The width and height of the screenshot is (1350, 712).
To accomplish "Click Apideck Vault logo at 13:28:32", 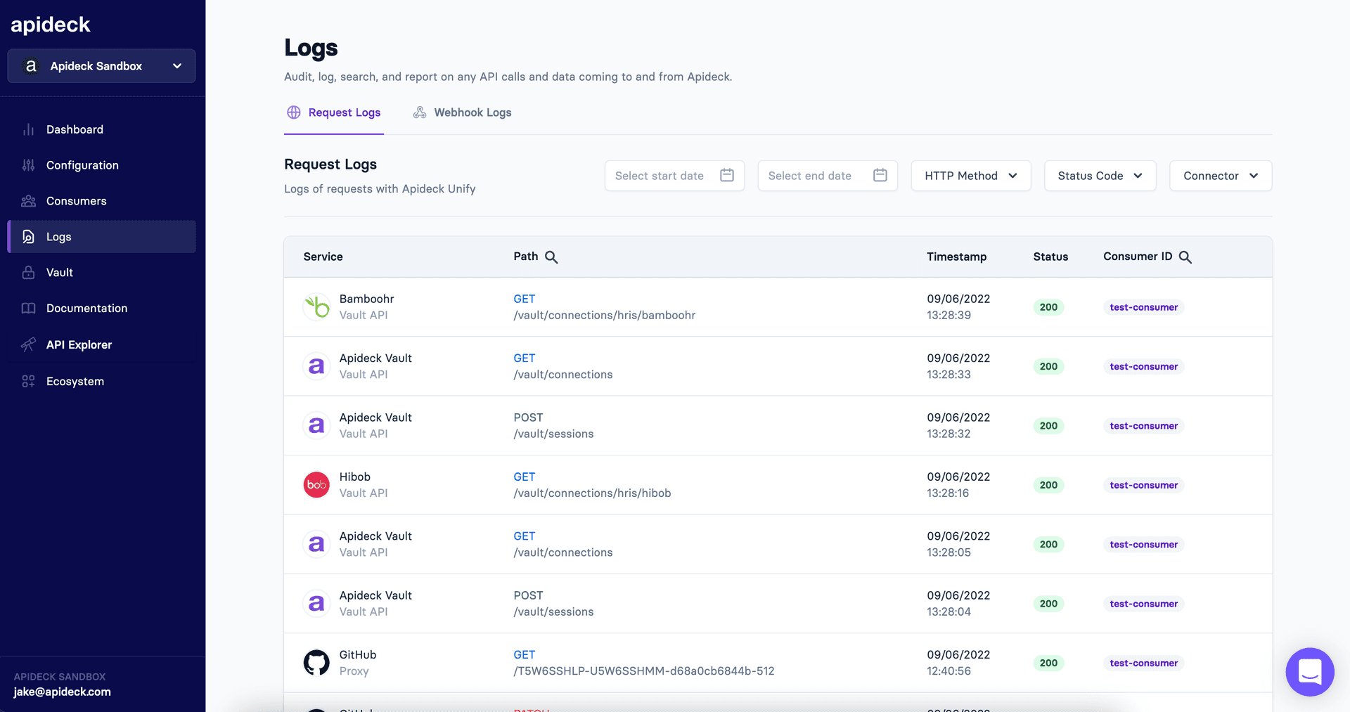I will [x=316, y=426].
